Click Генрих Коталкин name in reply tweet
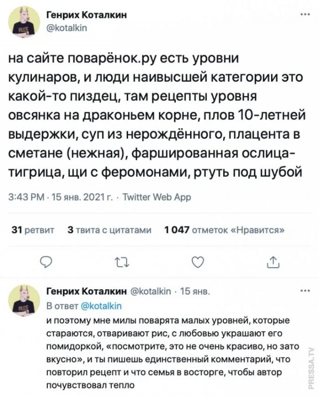The image size is (319, 396). pyautogui.click(x=86, y=291)
